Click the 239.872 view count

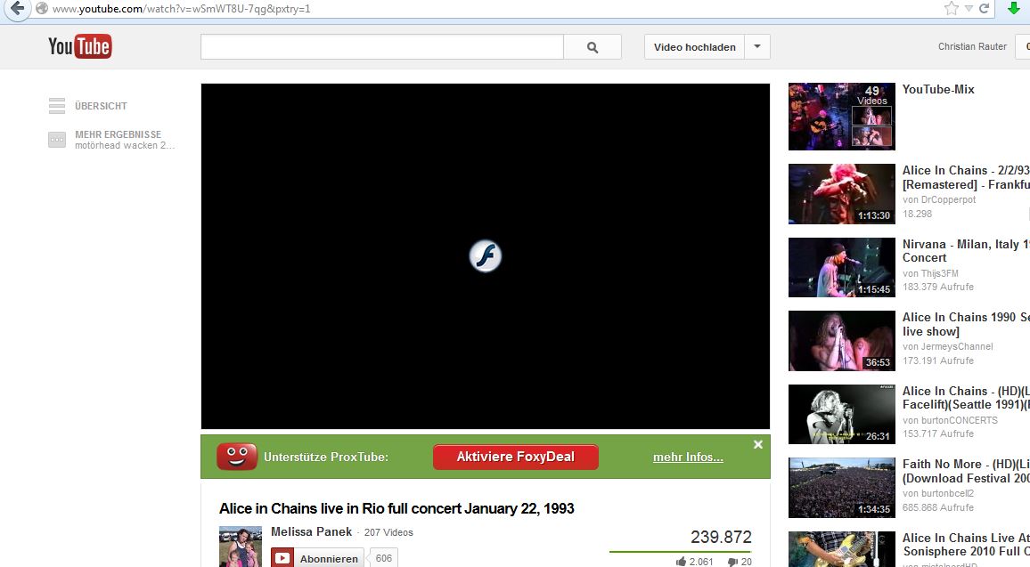721,537
